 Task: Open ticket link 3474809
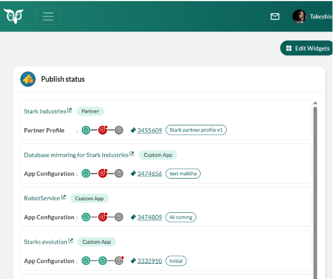(150, 217)
